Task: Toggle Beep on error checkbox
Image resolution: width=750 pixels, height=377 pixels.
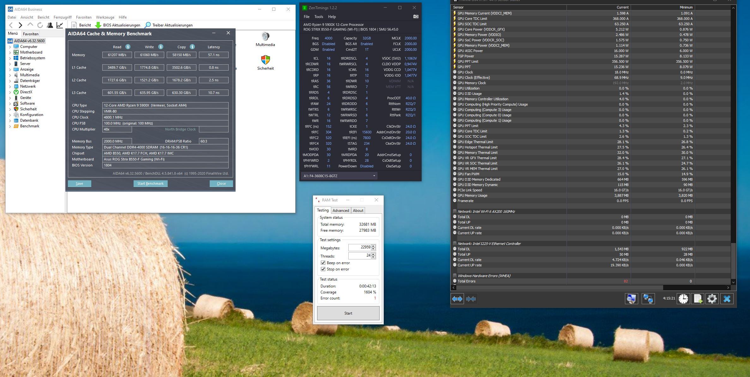Action: tap(323, 263)
